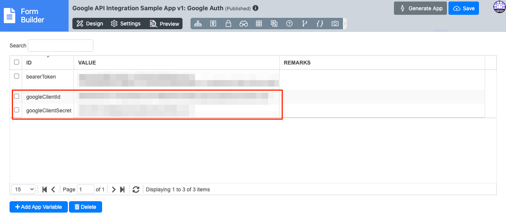Click the camera screenshot icon
Image resolution: width=506 pixels, height=216 pixels.
[335, 24]
